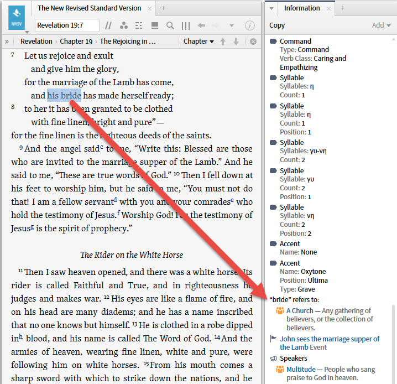Open footnote e after "comrades"
The width and height of the screenshot is (397, 384).
pyautogui.click(x=232, y=200)
